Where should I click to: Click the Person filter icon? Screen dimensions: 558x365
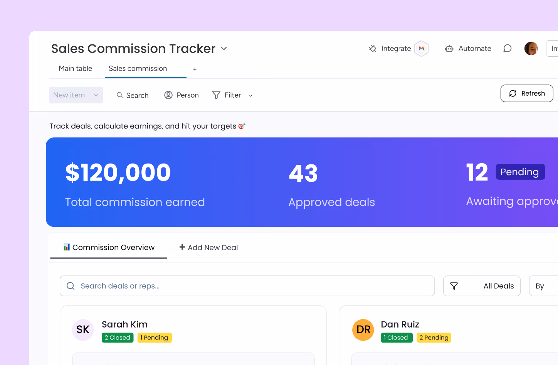click(168, 95)
